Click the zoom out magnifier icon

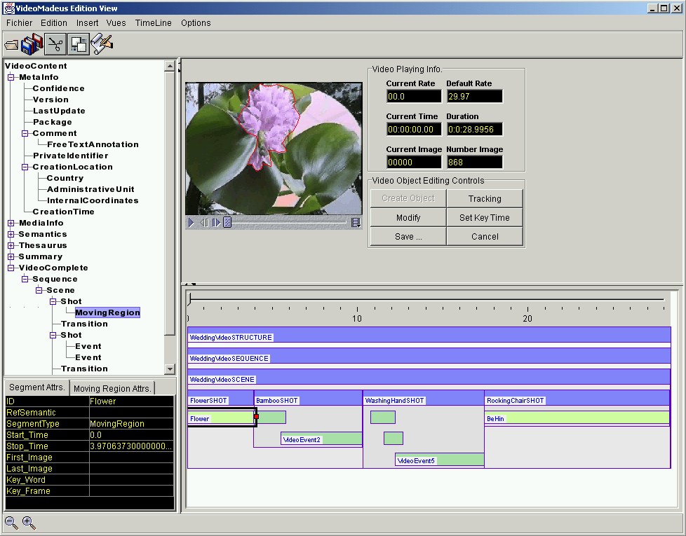tap(11, 523)
